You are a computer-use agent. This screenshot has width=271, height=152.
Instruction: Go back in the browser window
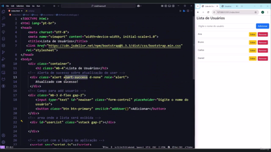pos(198,12)
